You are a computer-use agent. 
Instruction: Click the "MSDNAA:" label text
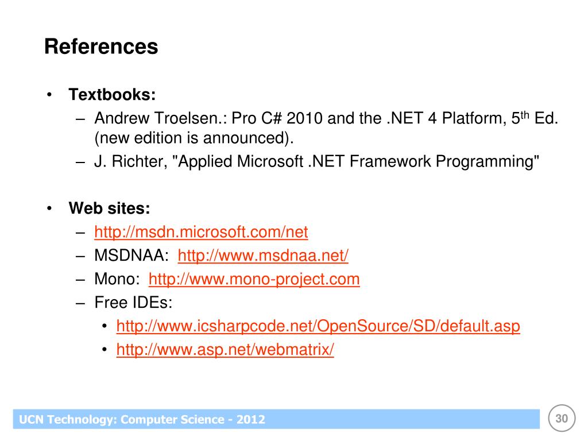click(x=131, y=256)
